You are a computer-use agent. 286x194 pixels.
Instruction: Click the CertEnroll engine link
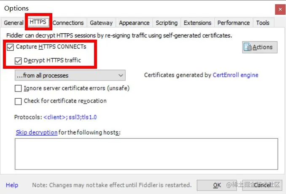(235, 75)
